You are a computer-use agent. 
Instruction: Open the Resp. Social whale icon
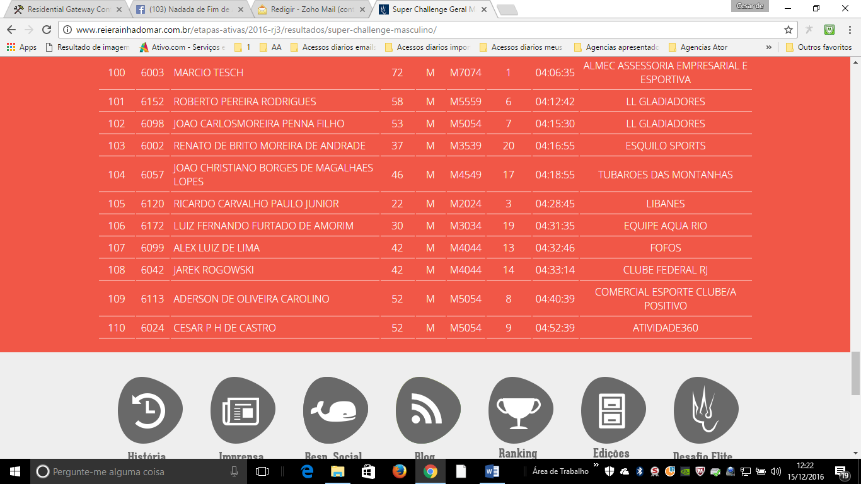335,410
